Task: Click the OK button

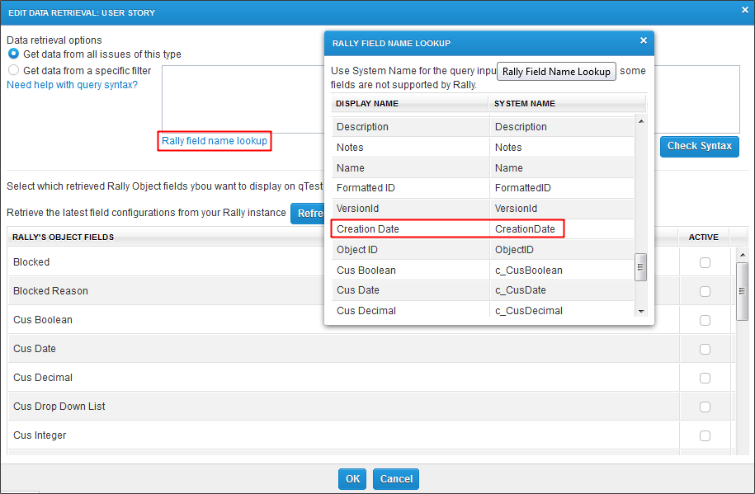Action: click(x=352, y=479)
